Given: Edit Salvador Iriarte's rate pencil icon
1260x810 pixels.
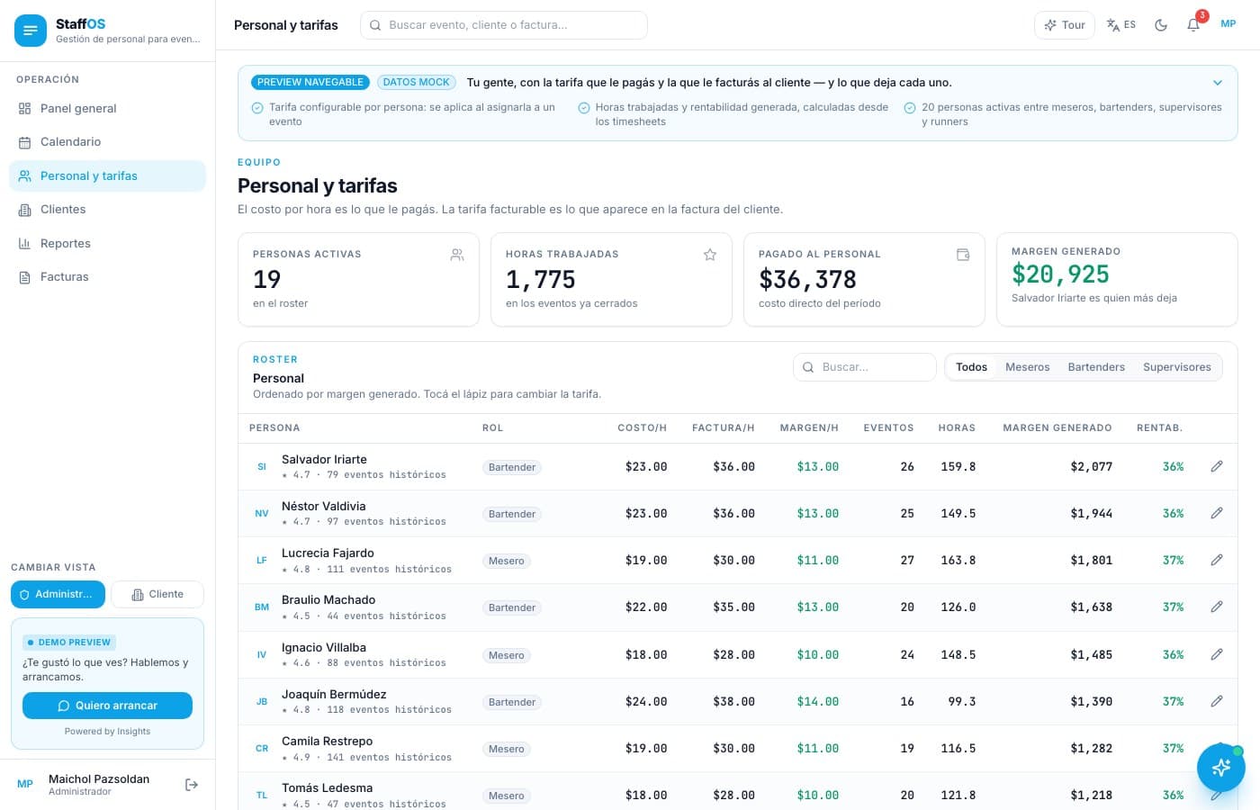Looking at the screenshot, I should click(1217, 466).
